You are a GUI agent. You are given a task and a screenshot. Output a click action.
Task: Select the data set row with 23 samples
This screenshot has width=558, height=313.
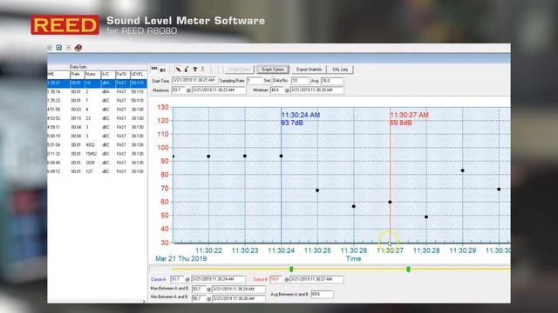coord(97,118)
